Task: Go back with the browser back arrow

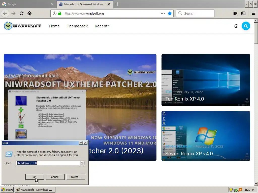Action: click(5, 13)
